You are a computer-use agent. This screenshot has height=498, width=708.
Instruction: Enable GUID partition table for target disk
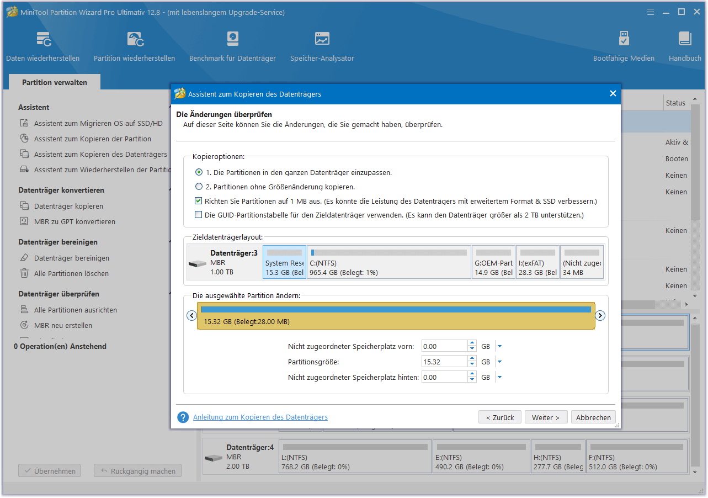click(199, 215)
